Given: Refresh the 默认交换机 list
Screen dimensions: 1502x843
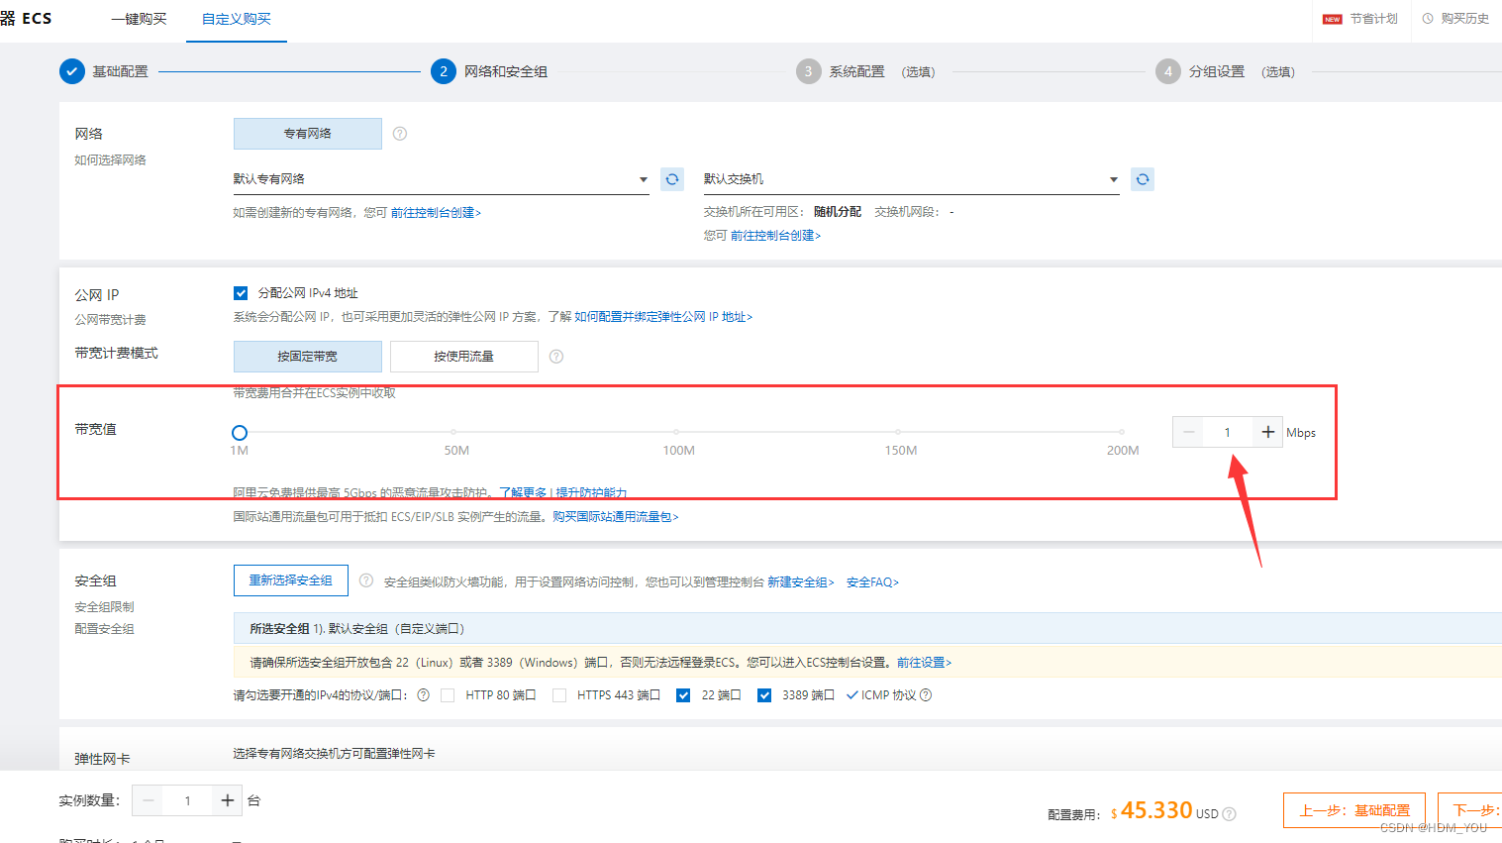Looking at the screenshot, I should [1143, 179].
